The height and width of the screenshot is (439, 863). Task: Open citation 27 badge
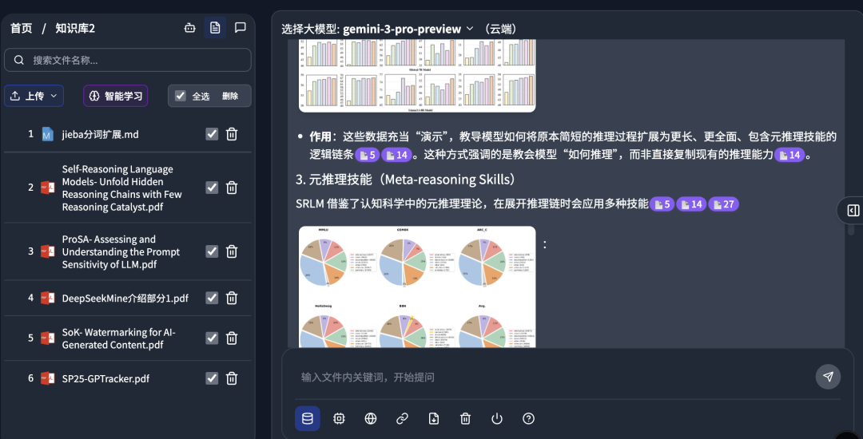(723, 204)
